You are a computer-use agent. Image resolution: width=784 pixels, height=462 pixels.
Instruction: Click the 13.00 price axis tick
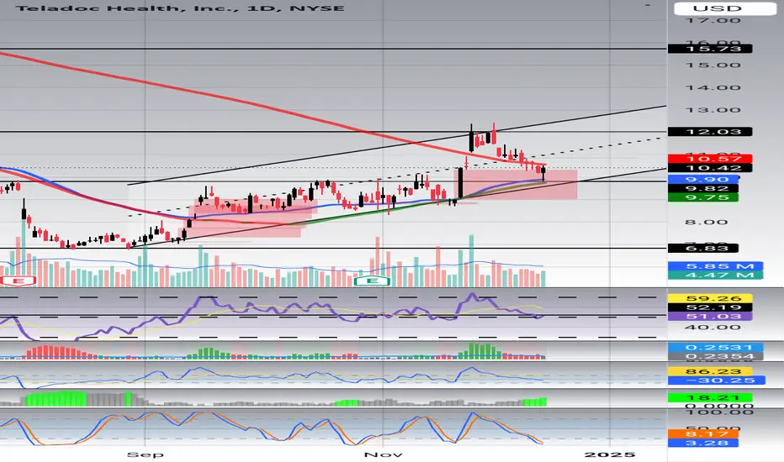click(713, 110)
